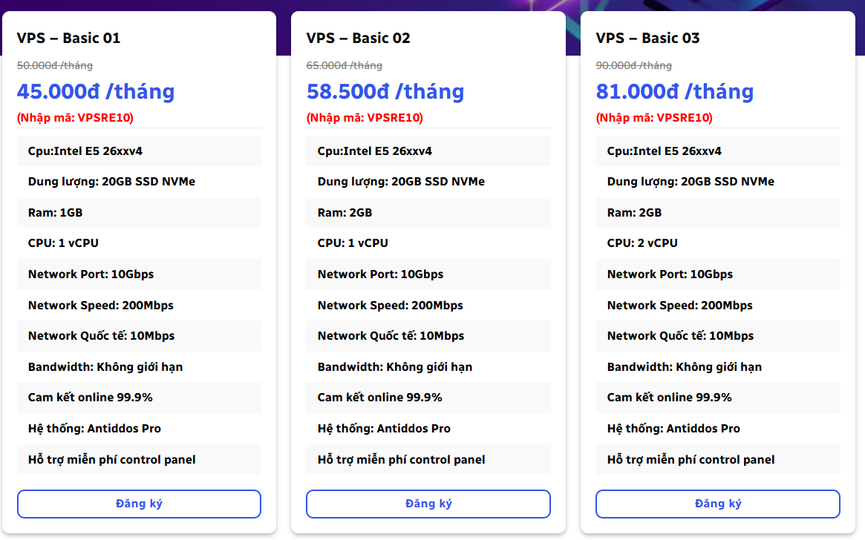Click CPU: 2 vCPU row in Basic 03
865x540 pixels.
pyautogui.click(x=642, y=243)
